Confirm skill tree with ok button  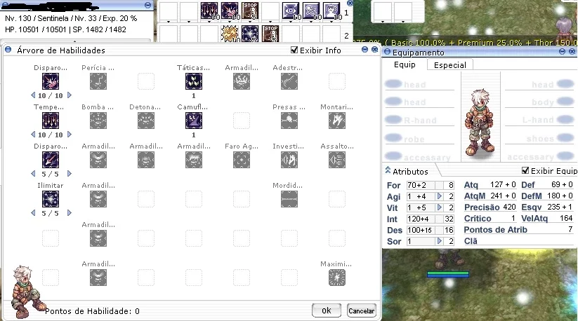[x=327, y=310]
